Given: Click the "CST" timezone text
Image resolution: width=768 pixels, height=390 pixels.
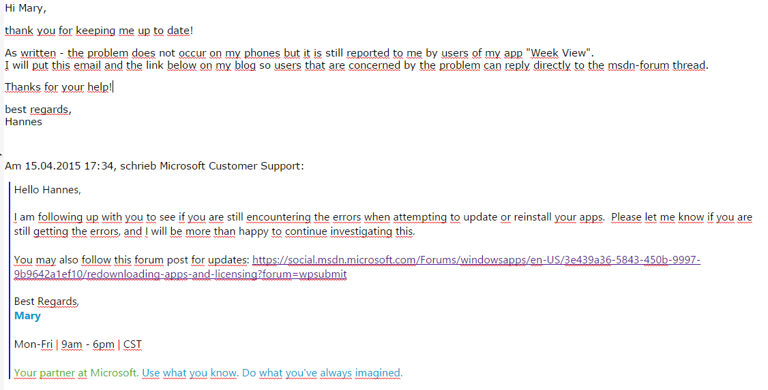Looking at the screenshot, I should pyautogui.click(x=132, y=344).
